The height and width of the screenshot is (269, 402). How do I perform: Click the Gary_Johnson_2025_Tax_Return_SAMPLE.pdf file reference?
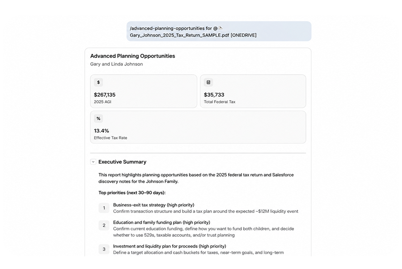point(179,35)
